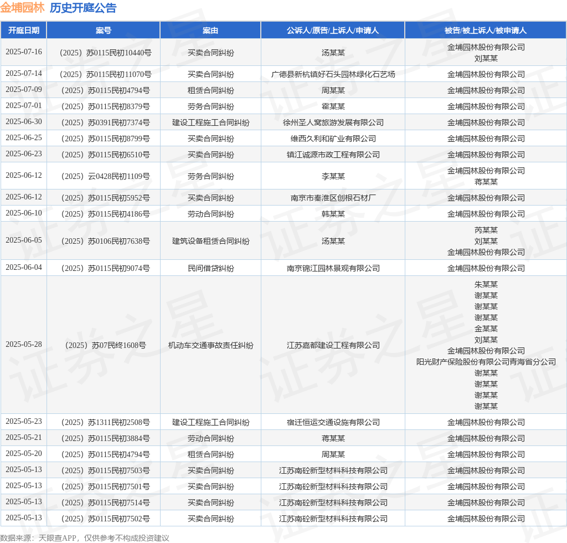Screen dimensions: 567x543
Task: Select case number 苏0115民初3884号
Action: pos(106,439)
